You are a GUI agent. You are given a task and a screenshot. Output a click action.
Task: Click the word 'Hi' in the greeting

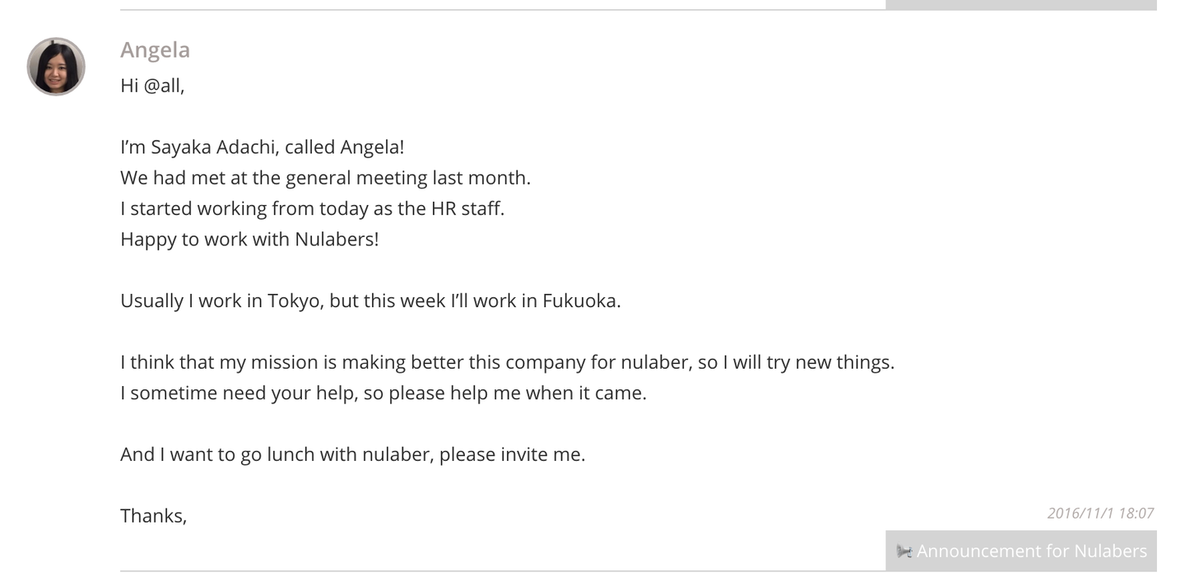click(129, 86)
